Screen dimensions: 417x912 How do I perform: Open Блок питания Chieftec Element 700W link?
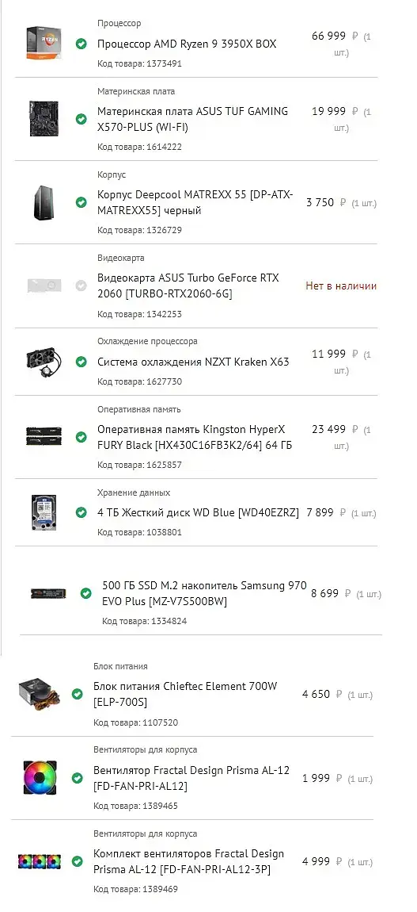click(186, 694)
